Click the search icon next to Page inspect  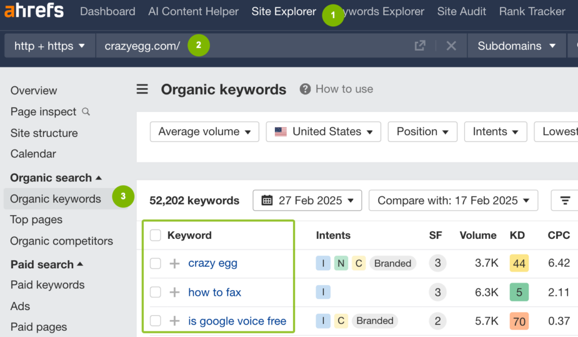coord(86,112)
